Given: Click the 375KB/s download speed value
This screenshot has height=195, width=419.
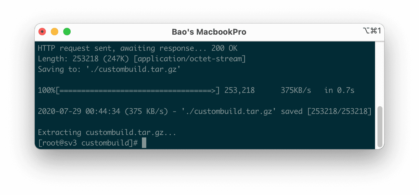Looking at the screenshot, I should (296, 90).
